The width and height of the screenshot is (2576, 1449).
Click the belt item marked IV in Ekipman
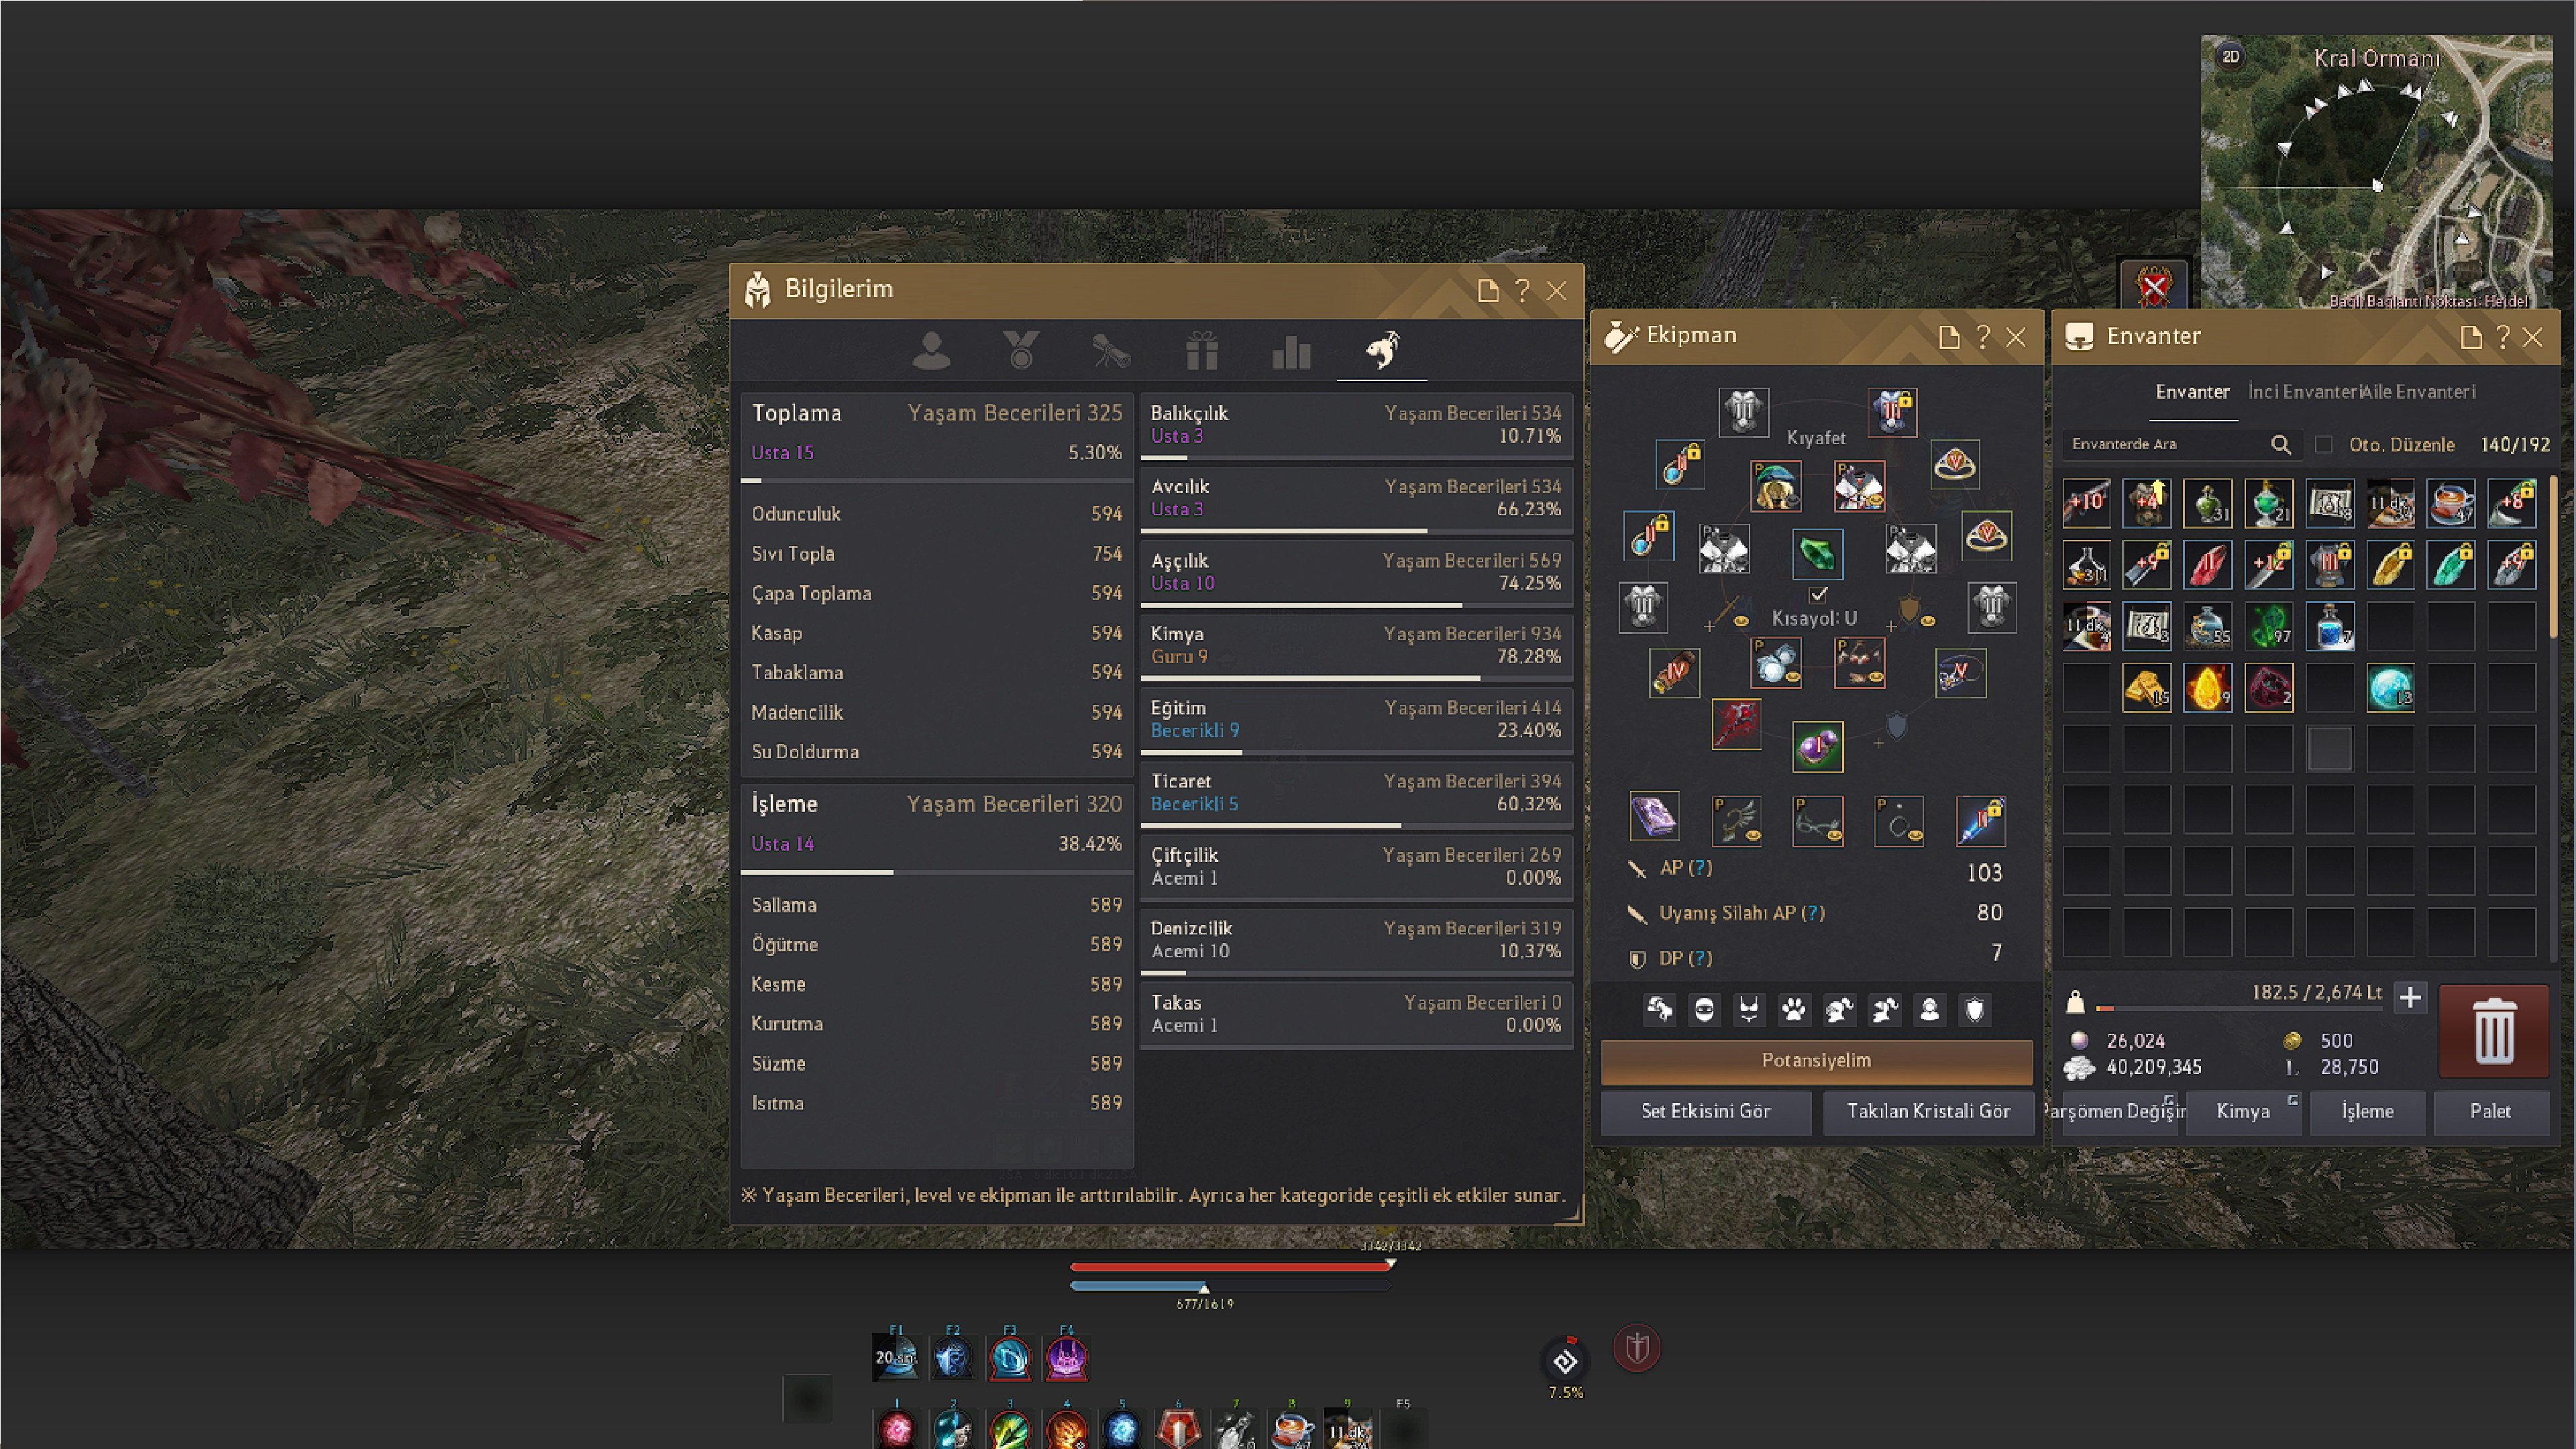pos(1674,673)
